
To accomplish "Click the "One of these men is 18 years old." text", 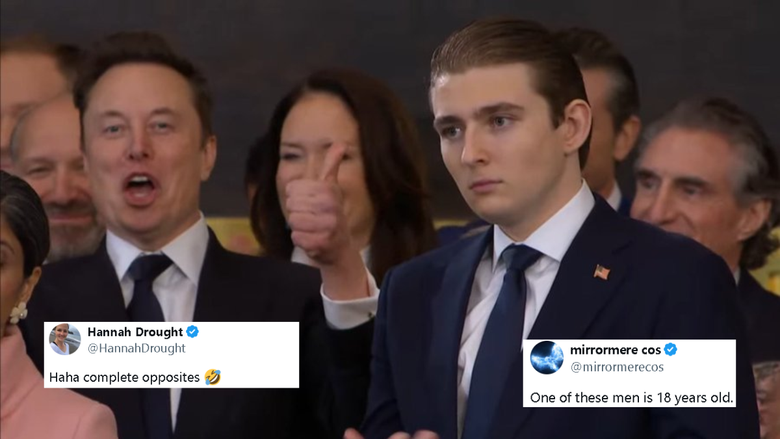I will (632, 397).
